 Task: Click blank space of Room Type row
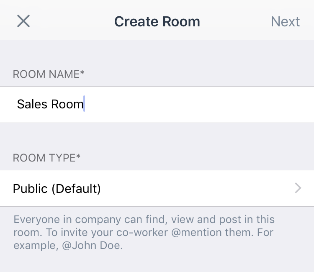point(196,188)
